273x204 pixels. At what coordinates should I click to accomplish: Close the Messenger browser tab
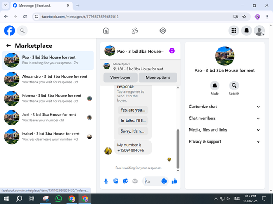68,5
